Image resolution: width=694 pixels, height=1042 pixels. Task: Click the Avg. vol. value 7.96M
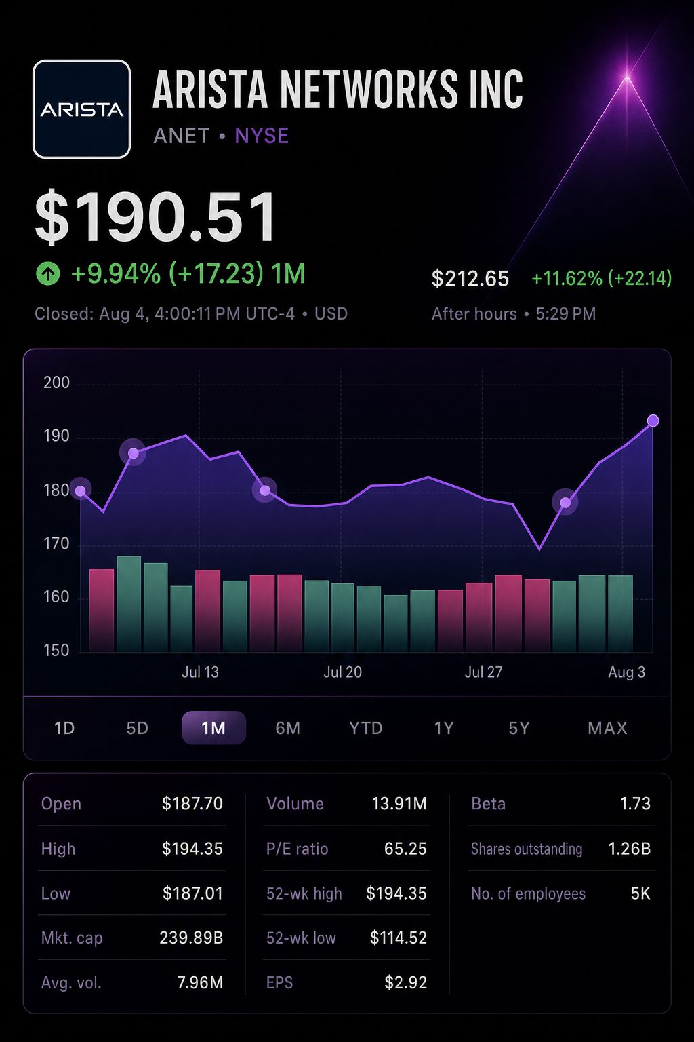coord(200,983)
